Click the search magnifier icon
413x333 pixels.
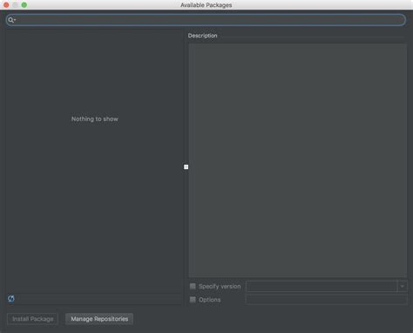(11, 20)
